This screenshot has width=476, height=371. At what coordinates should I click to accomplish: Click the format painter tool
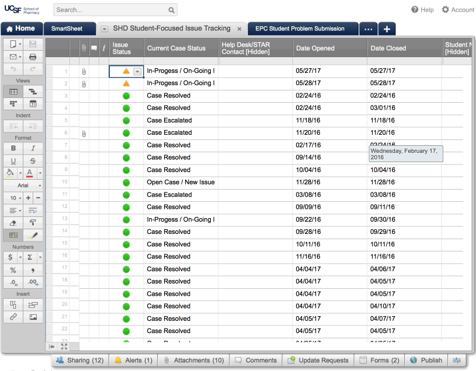pos(33,223)
